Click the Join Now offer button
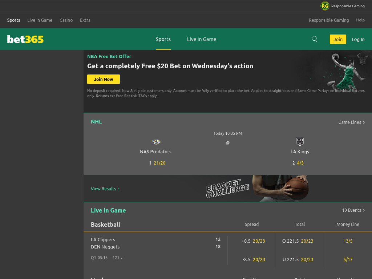The width and height of the screenshot is (372, 279). click(x=104, y=79)
